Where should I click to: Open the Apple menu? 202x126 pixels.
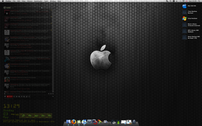click(x=3, y=1)
